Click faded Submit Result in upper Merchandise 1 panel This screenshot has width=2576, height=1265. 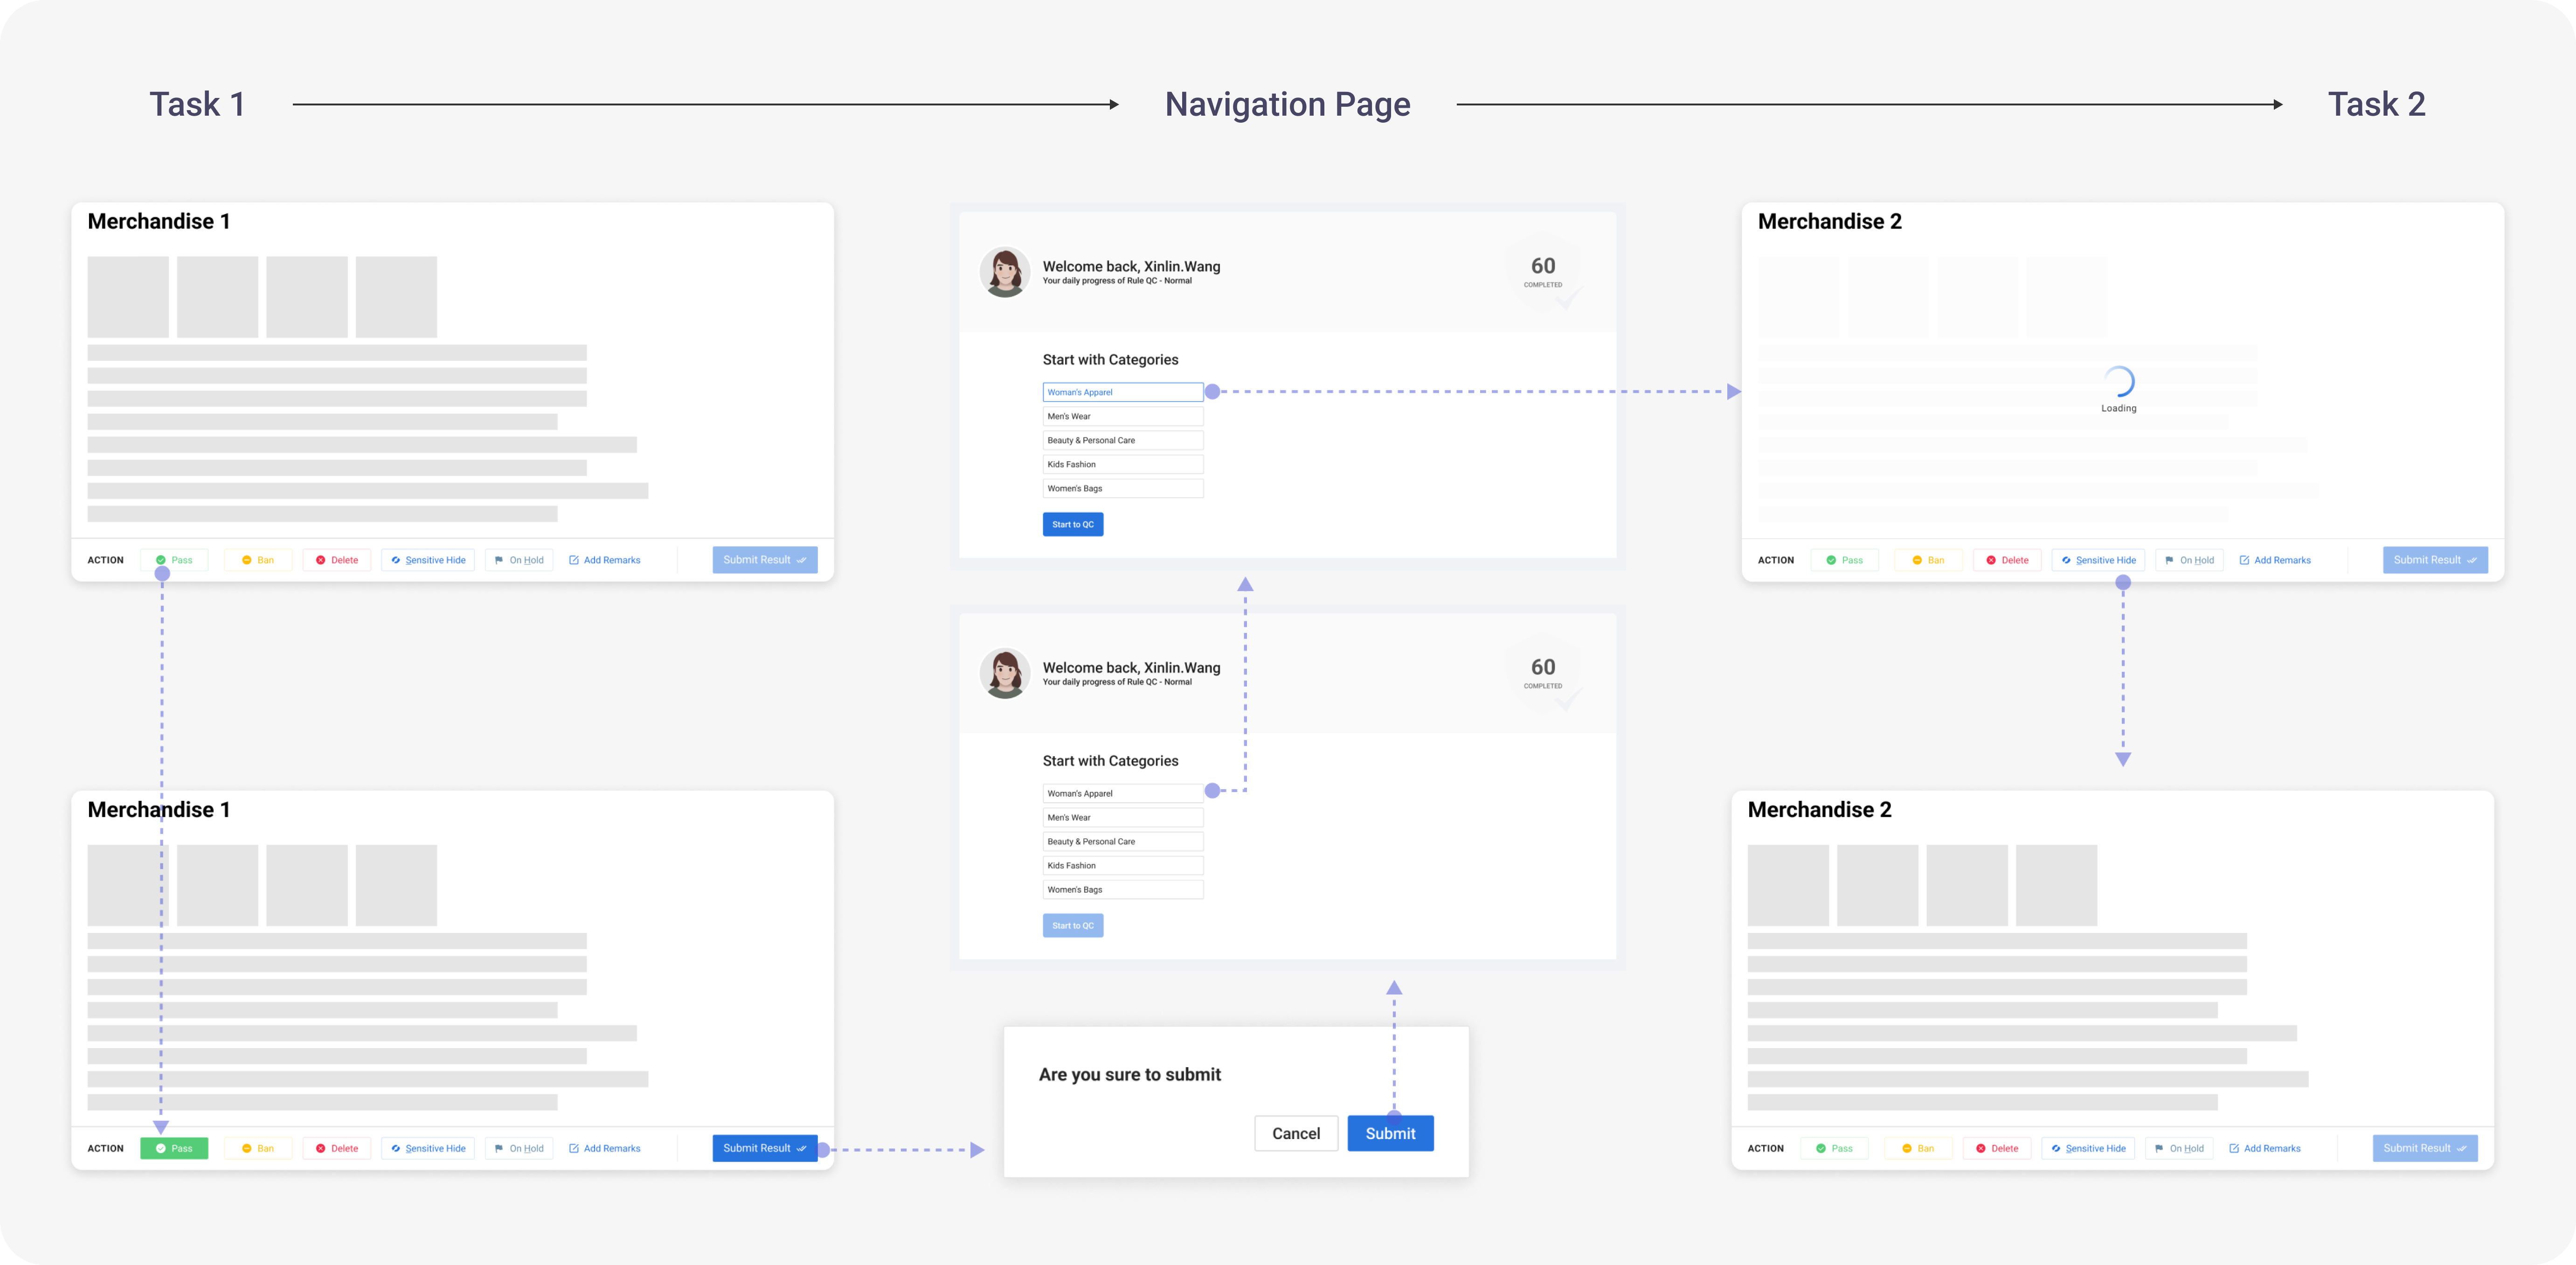765,560
